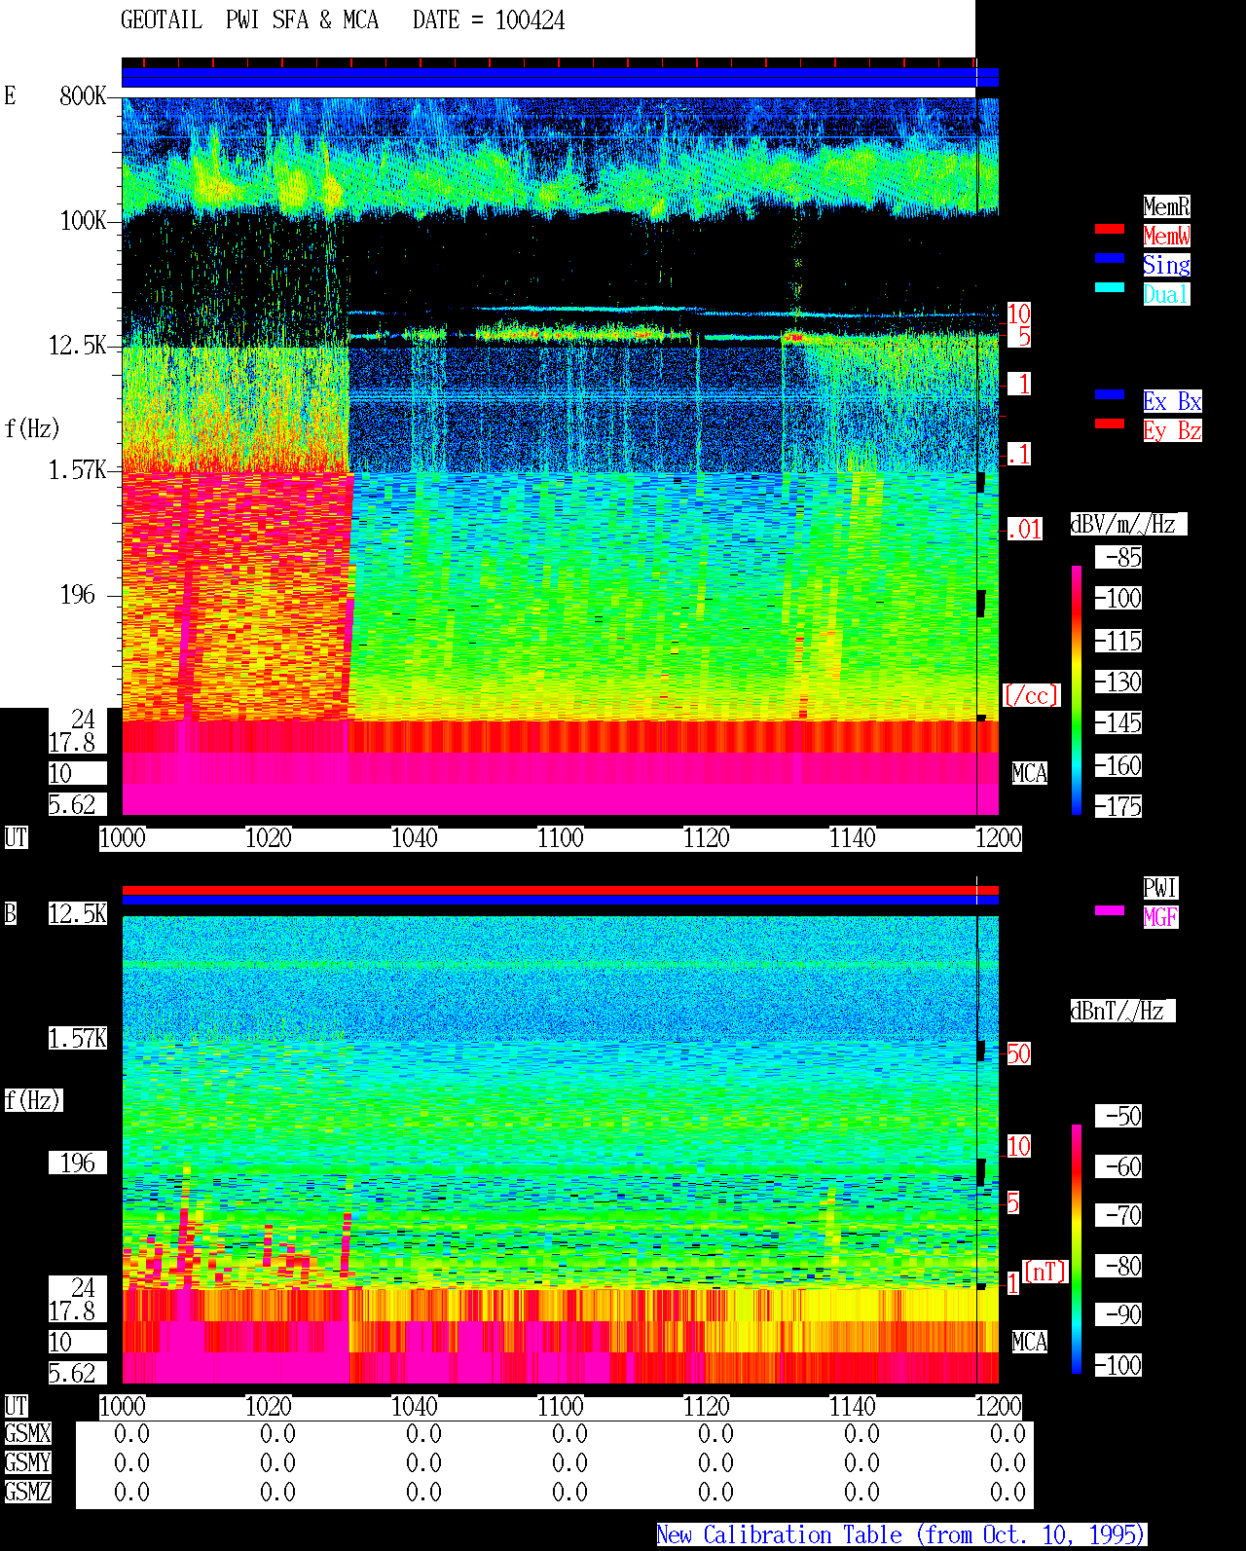Click the dBV/m/√Hz color scale bar
This screenshot has height=1551, width=1246.
click(x=1077, y=689)
